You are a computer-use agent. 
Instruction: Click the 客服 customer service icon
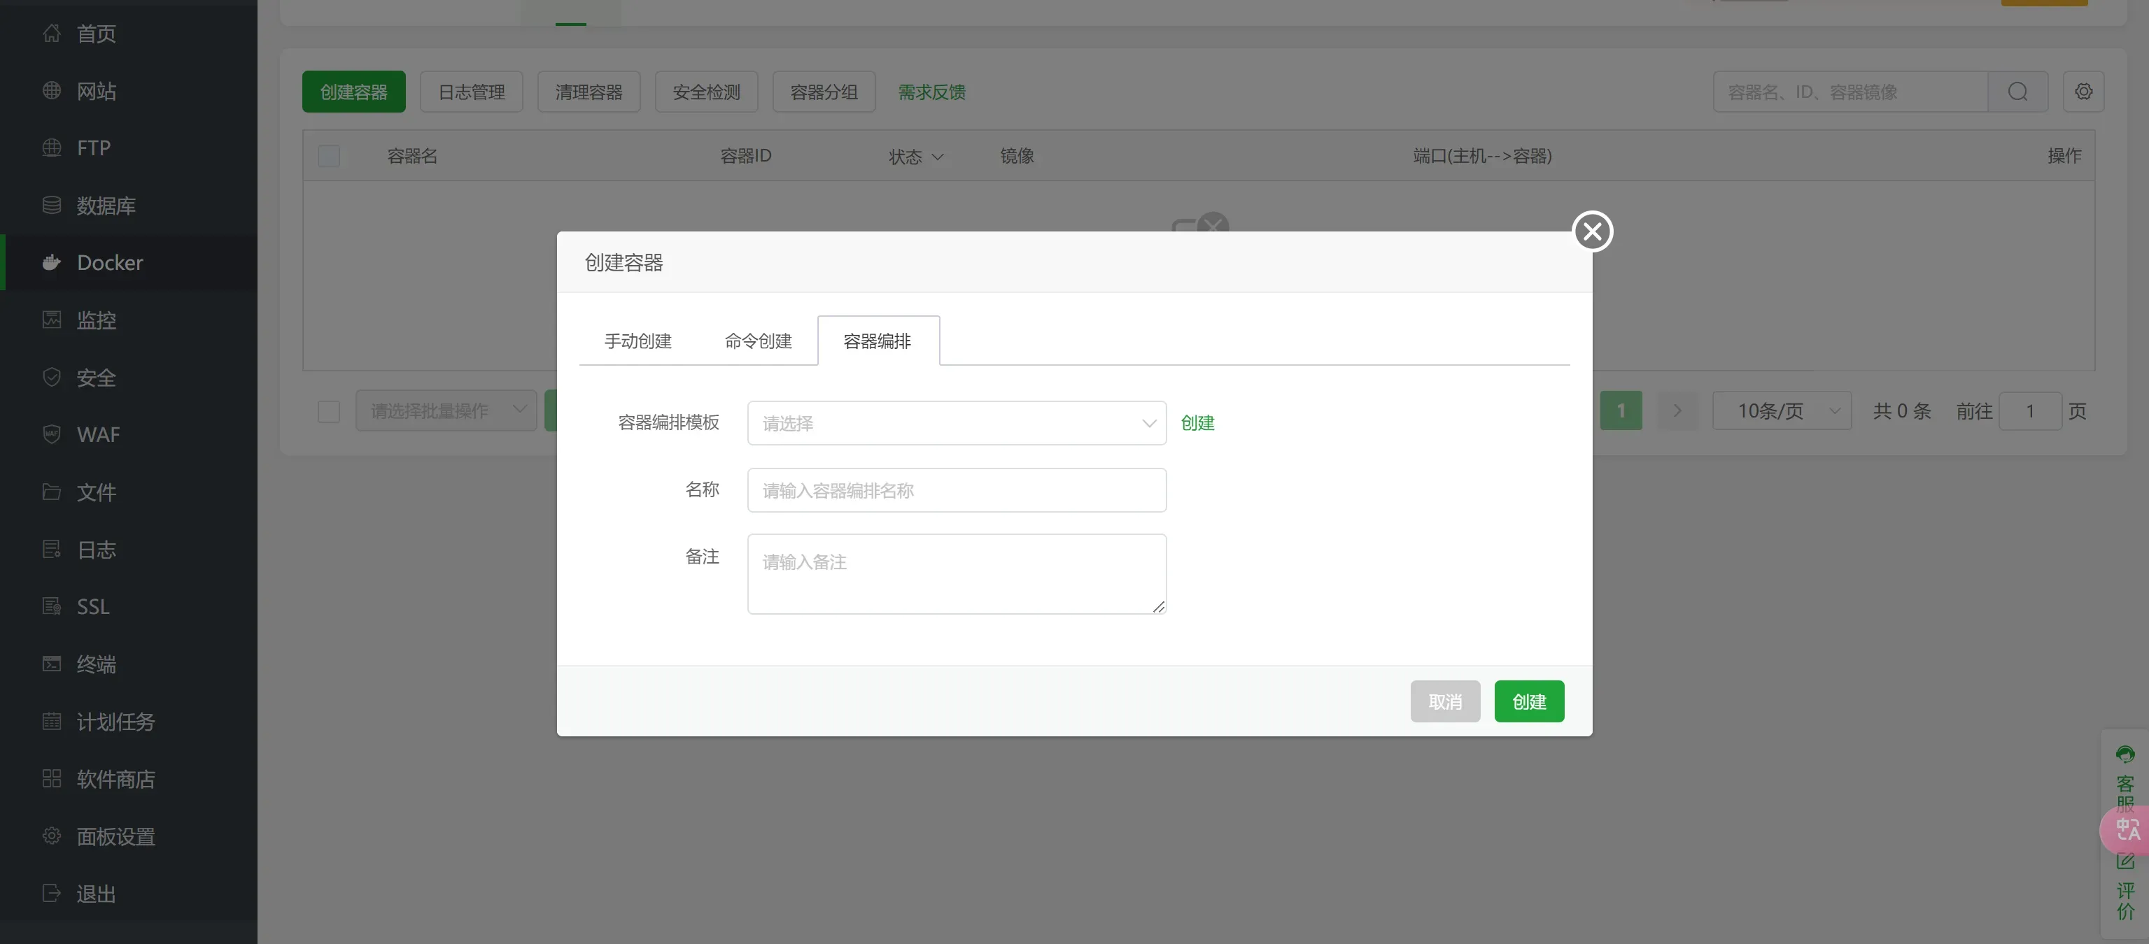click(x=2125, y=755)
